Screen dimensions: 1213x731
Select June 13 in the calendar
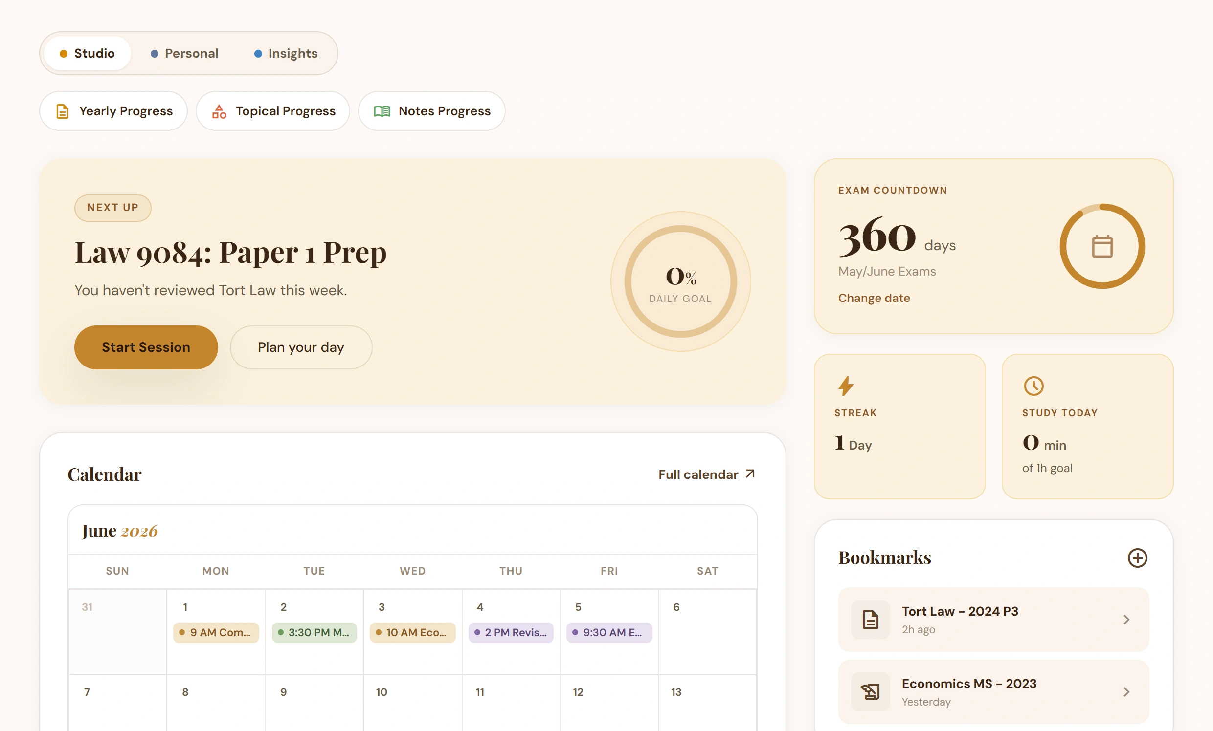coord(707,704)
